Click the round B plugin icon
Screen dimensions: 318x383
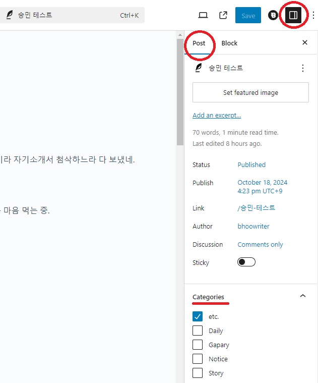click(273, 15)
